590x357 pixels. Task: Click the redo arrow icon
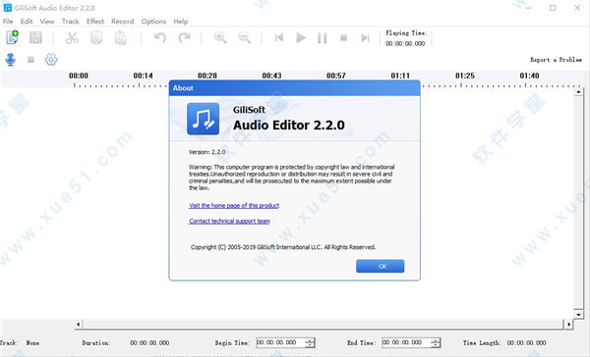tap(185, 37)
